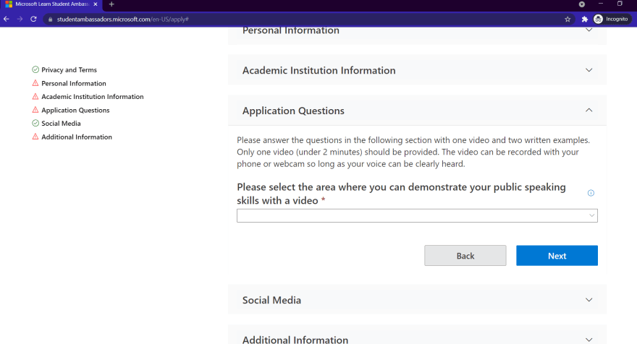
Task: Go to Academic Institution Information in sidebar
Action: 92,97
